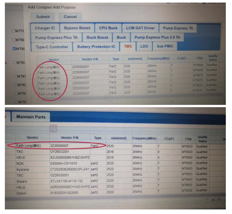232x214 pixels.
Task: Switch to the LDO tab
Action: point(144,46)
